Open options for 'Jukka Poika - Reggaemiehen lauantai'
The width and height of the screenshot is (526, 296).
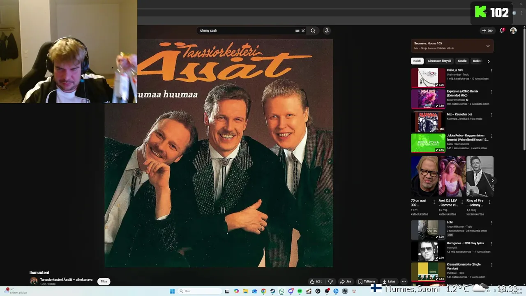pyautogui.click(x=491, y=136)
